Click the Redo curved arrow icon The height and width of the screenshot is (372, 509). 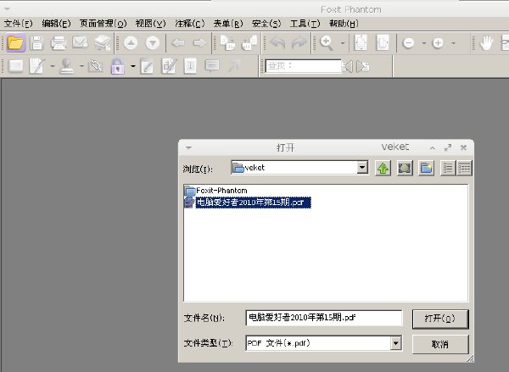[x=299, y=43]
